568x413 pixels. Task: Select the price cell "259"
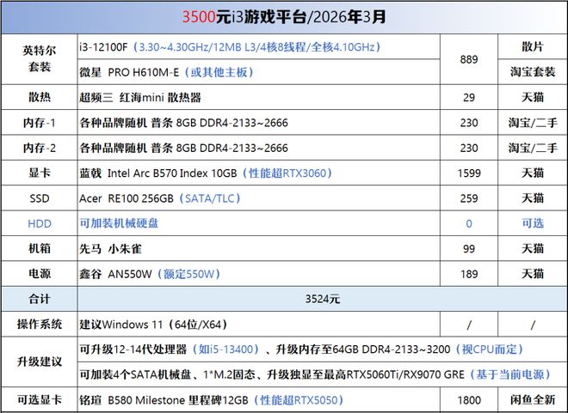pos(469,198)
